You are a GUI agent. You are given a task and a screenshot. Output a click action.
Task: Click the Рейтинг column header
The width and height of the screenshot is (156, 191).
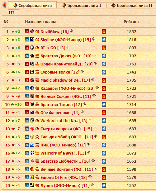click(x=131, y=22)
